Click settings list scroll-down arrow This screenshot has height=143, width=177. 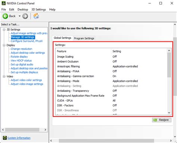point(169,113)
